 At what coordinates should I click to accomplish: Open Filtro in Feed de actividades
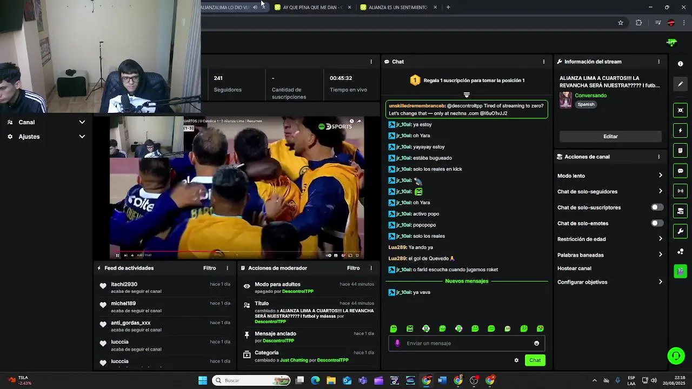209,268
